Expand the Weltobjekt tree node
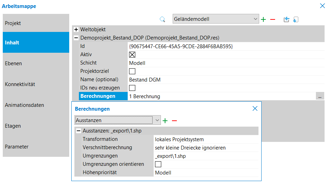The image size is (327, 196). [x=76, y=29]
